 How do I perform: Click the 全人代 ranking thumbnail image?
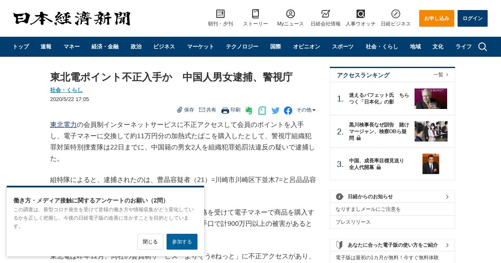click(431, 164)
